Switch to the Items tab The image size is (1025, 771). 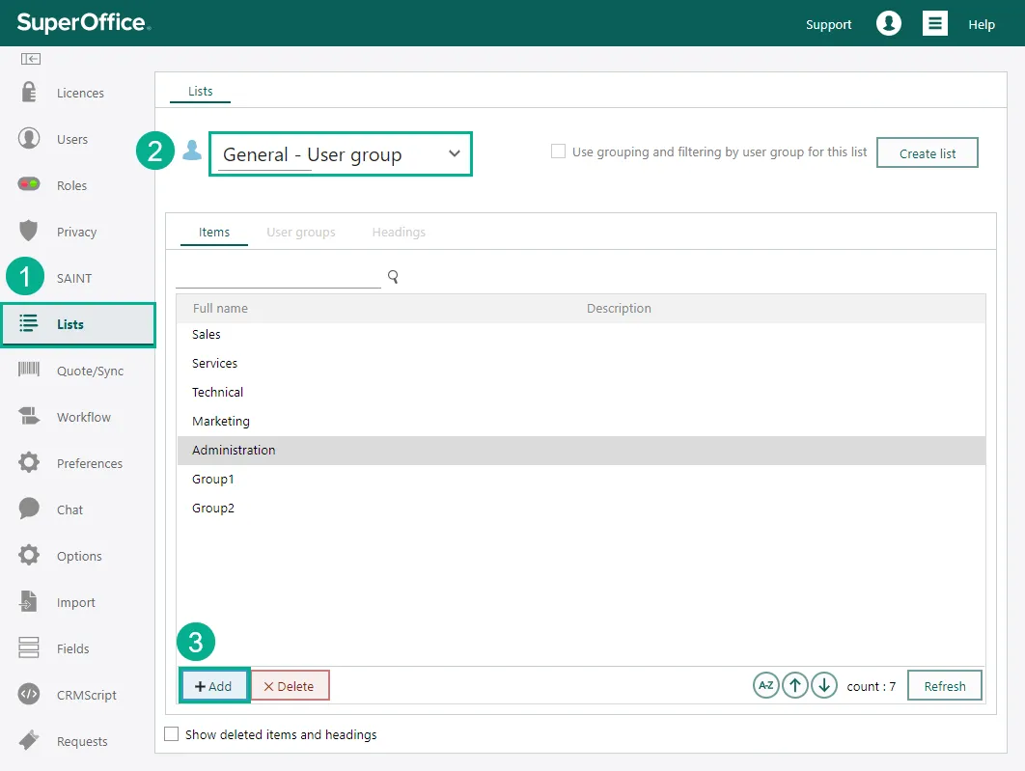click(214, 232)
